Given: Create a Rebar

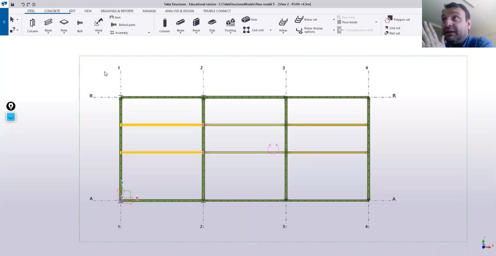Looking at the screenshot, I should [x=283, y=25].
